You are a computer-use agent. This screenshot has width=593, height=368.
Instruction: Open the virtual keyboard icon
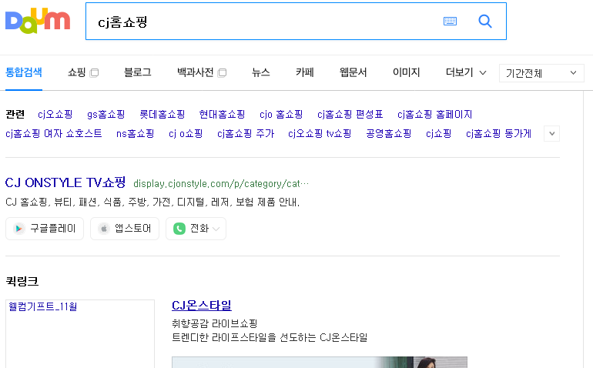click(450, 22)
